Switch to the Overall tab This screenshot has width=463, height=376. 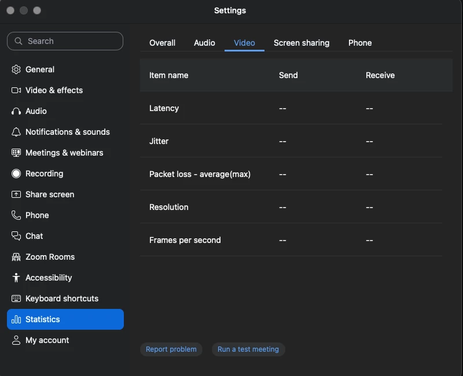[x=162, y=43]
